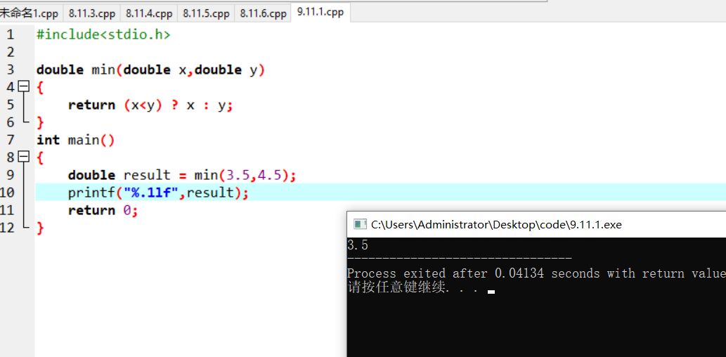Switch to the 8.11.3.cpp tab
This screenshot has height=357, width=726.
pos(91,13)
